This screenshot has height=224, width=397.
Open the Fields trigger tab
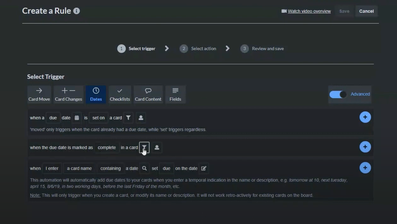pos(175,95)
